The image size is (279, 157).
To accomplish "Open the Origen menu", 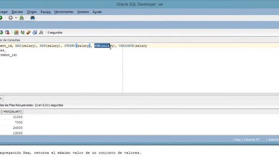I will (32, 12).
